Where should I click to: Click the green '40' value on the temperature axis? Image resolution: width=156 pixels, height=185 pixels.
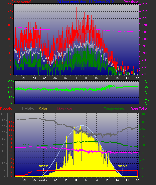point(143,114)
